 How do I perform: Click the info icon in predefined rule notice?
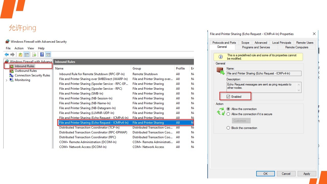point(221,57)
